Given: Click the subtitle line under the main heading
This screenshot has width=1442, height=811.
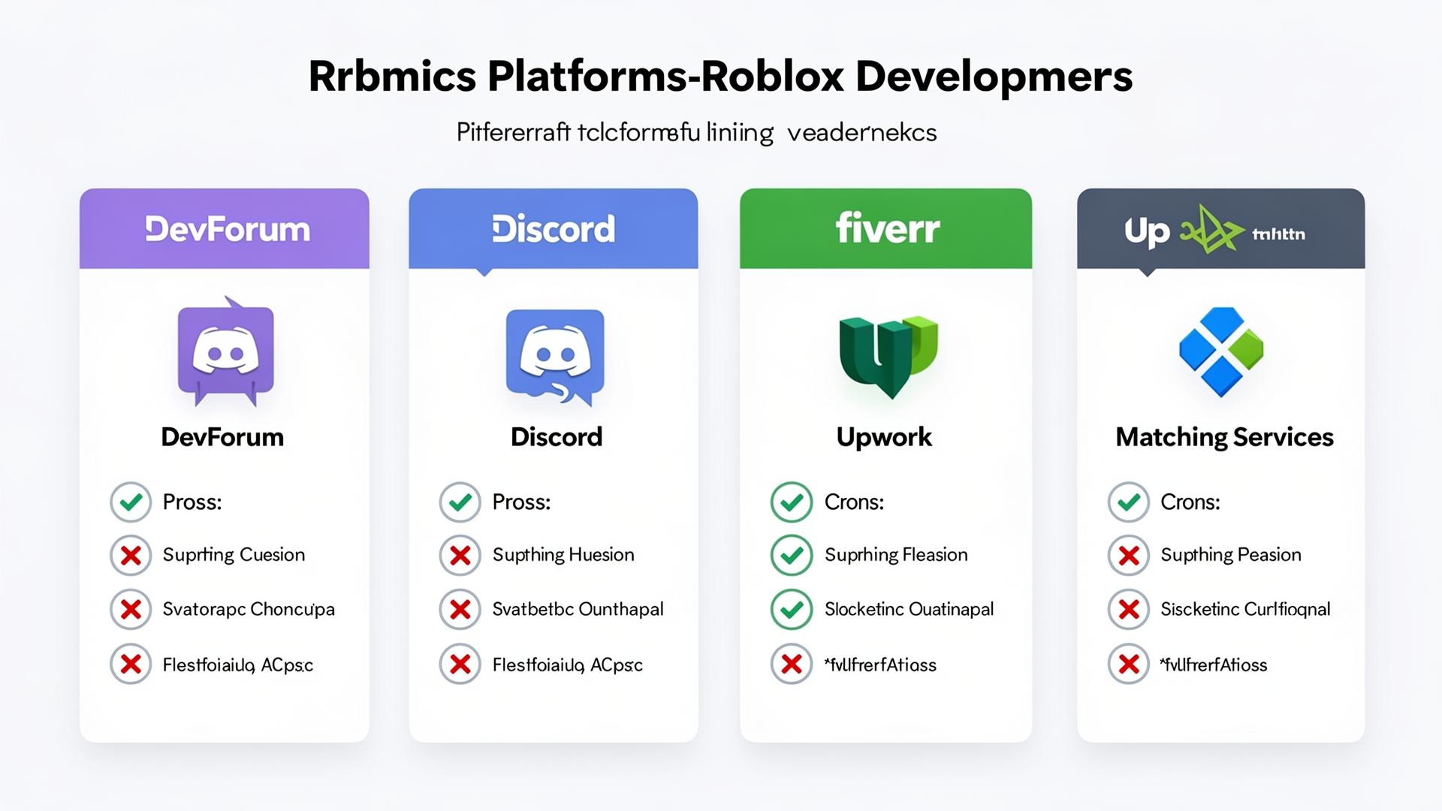Looking at the screenshot, I should tap(696, 133).
